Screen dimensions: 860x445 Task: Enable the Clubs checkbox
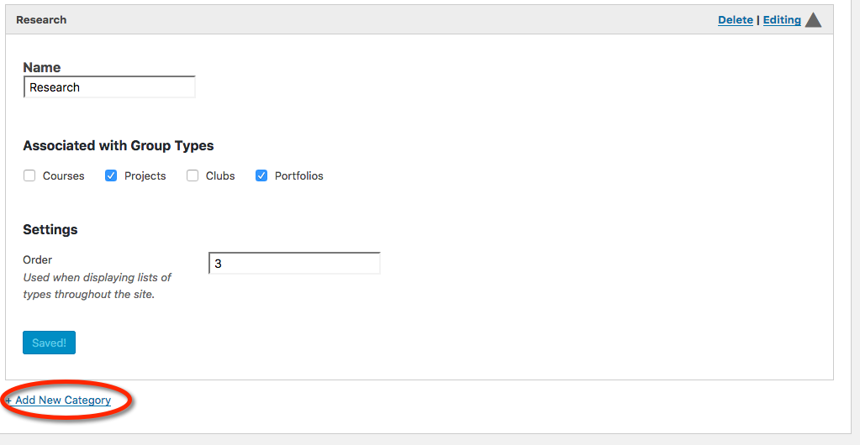point(193,175)
